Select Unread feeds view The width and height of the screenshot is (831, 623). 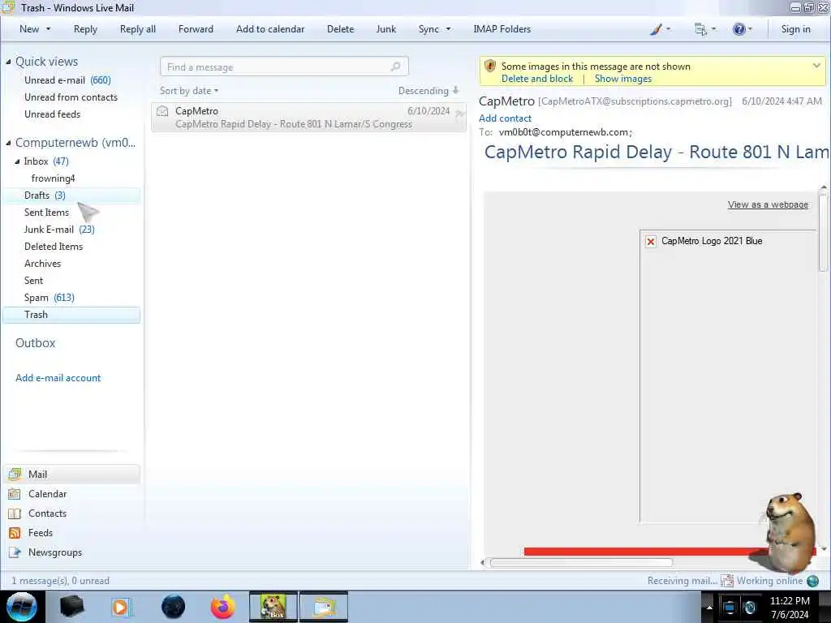(x=52, y=114)
